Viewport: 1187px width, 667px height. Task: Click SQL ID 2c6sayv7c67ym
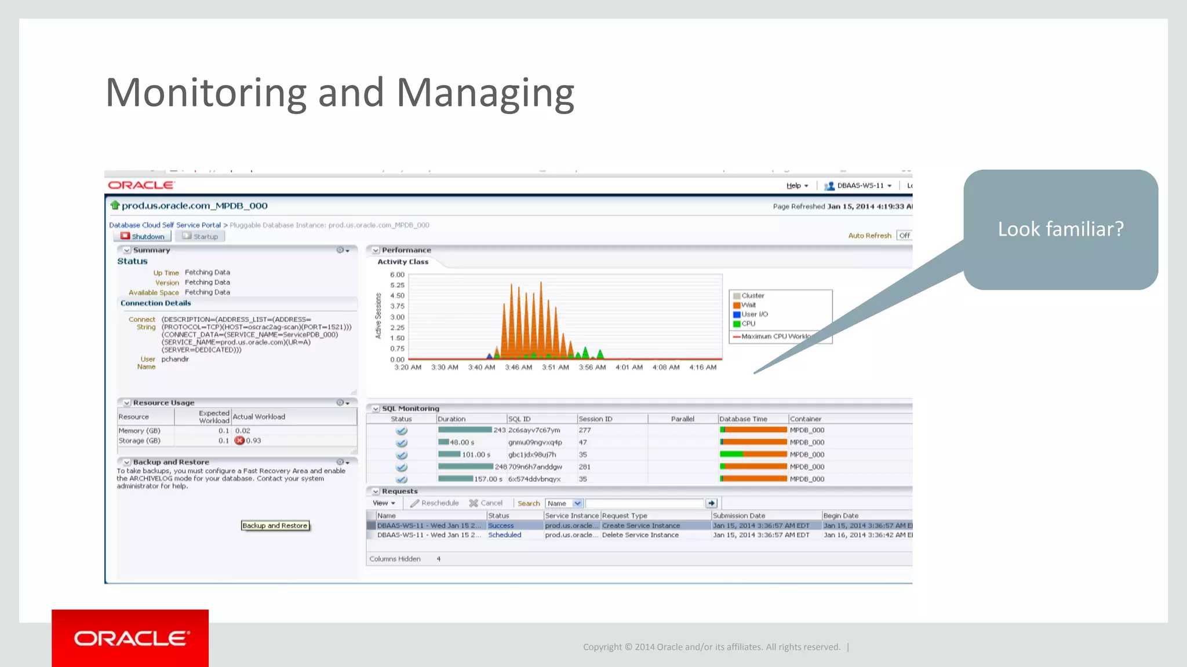534,430
